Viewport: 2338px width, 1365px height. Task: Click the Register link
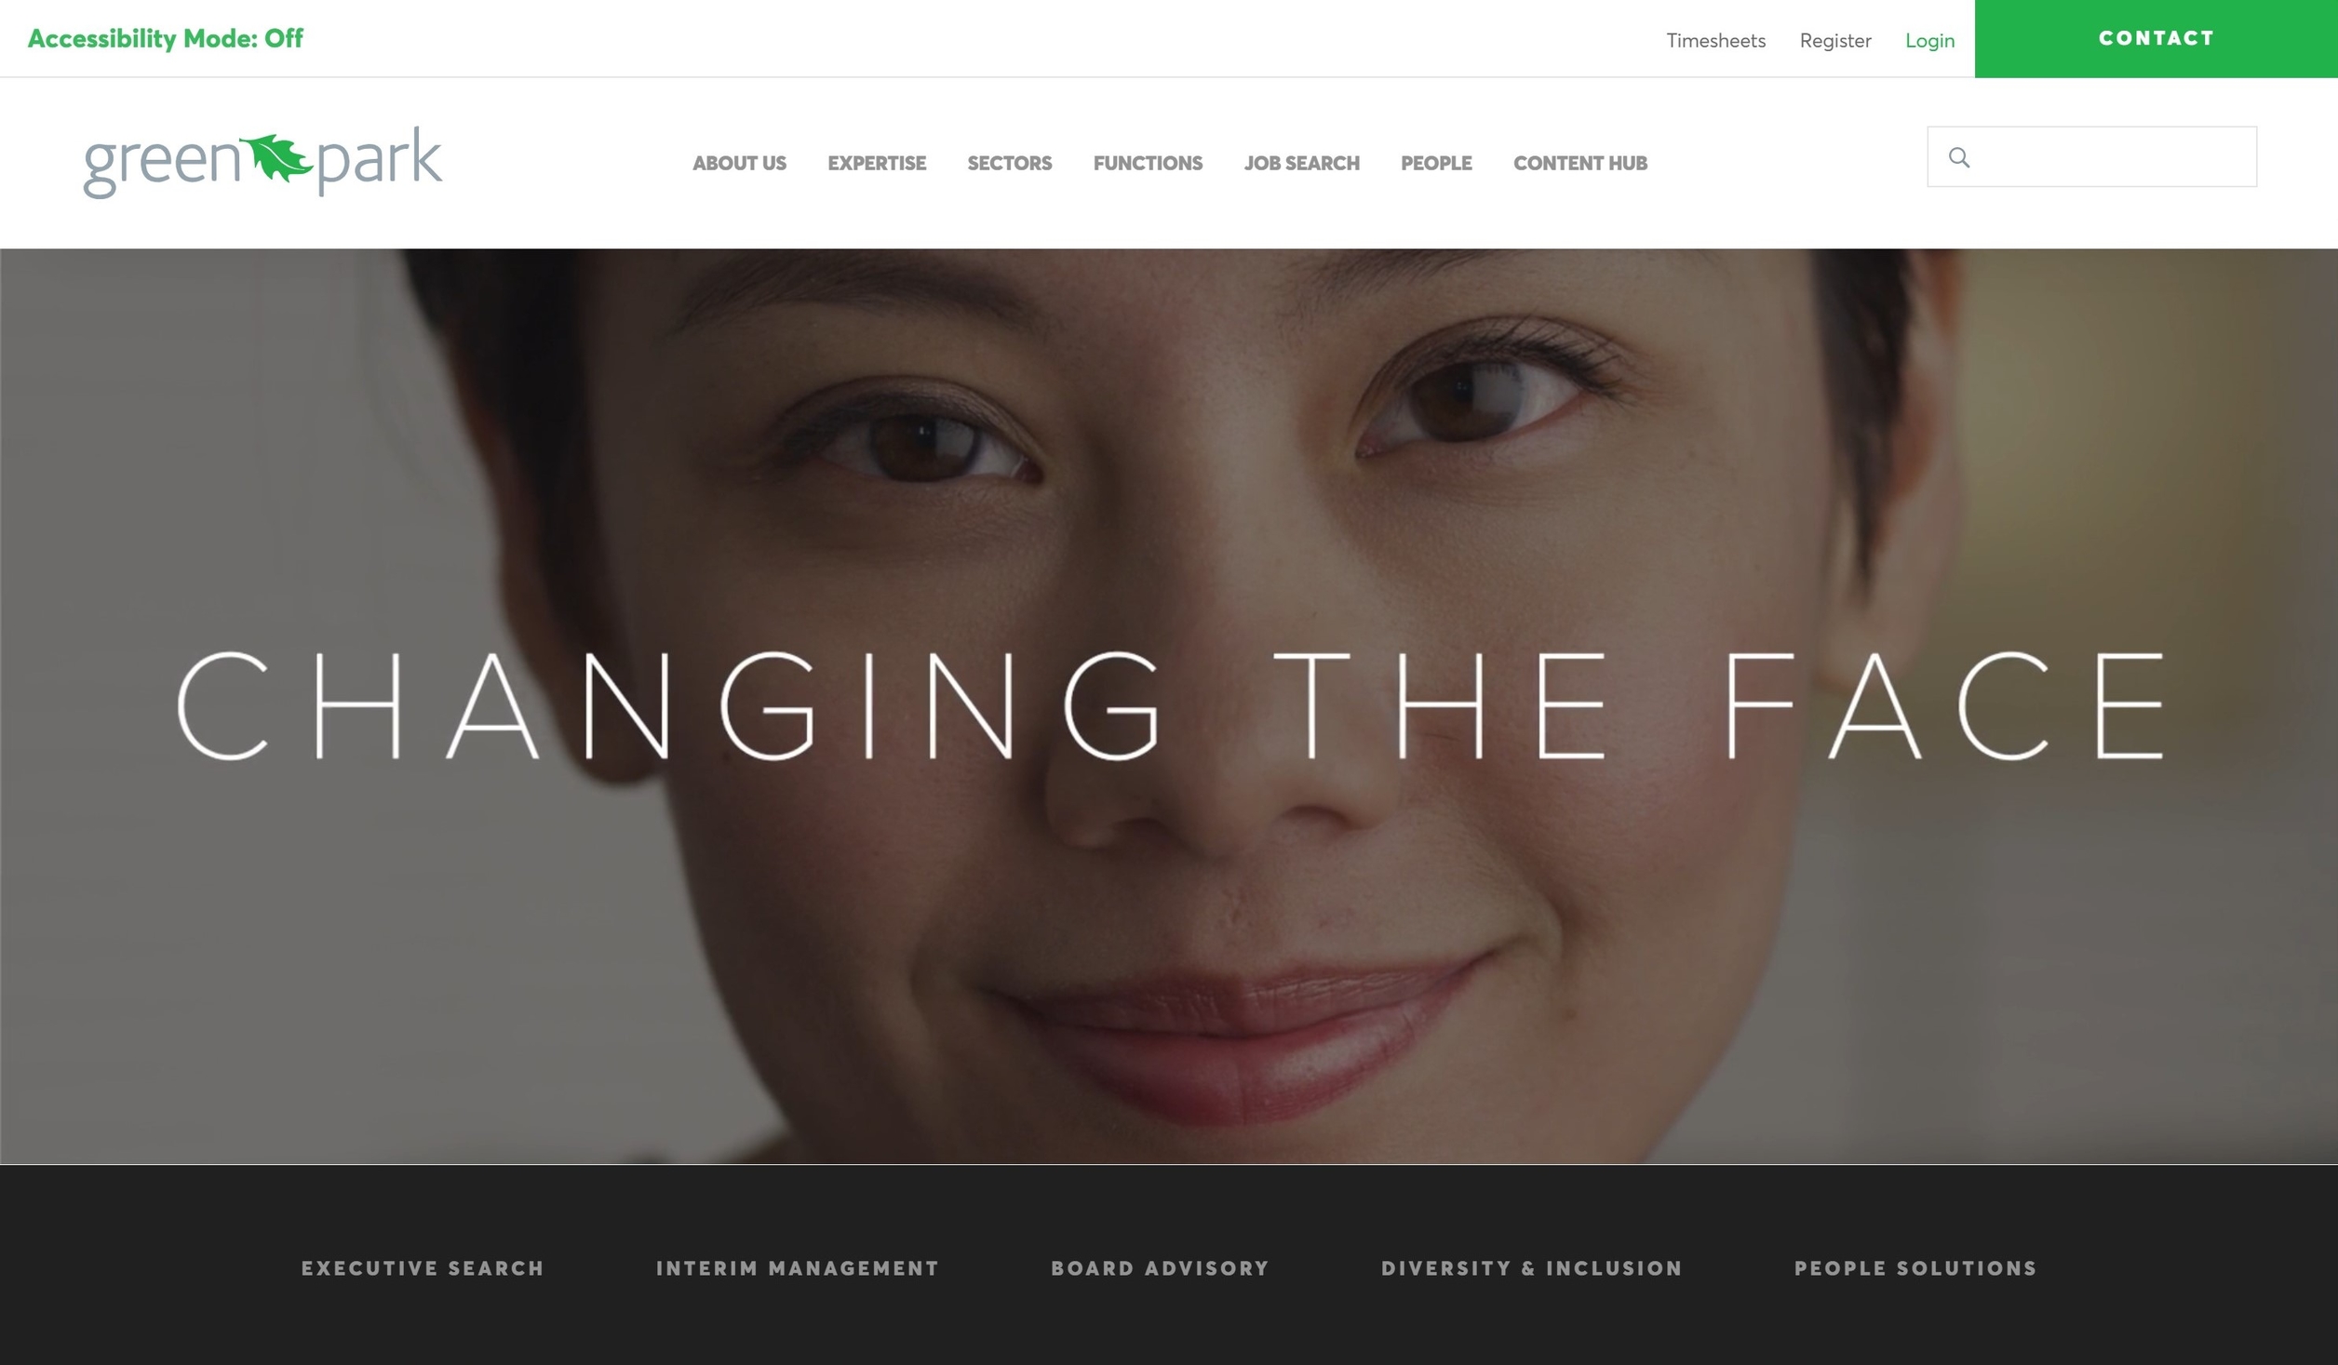1835,40
